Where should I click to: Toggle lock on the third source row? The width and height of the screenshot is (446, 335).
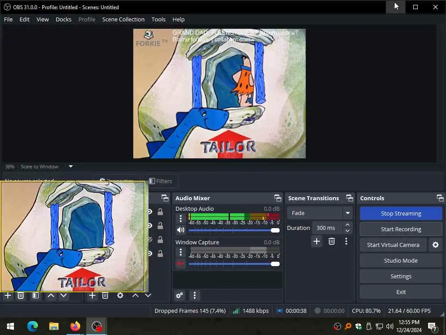pyautogui.click(x=160, y=239)
